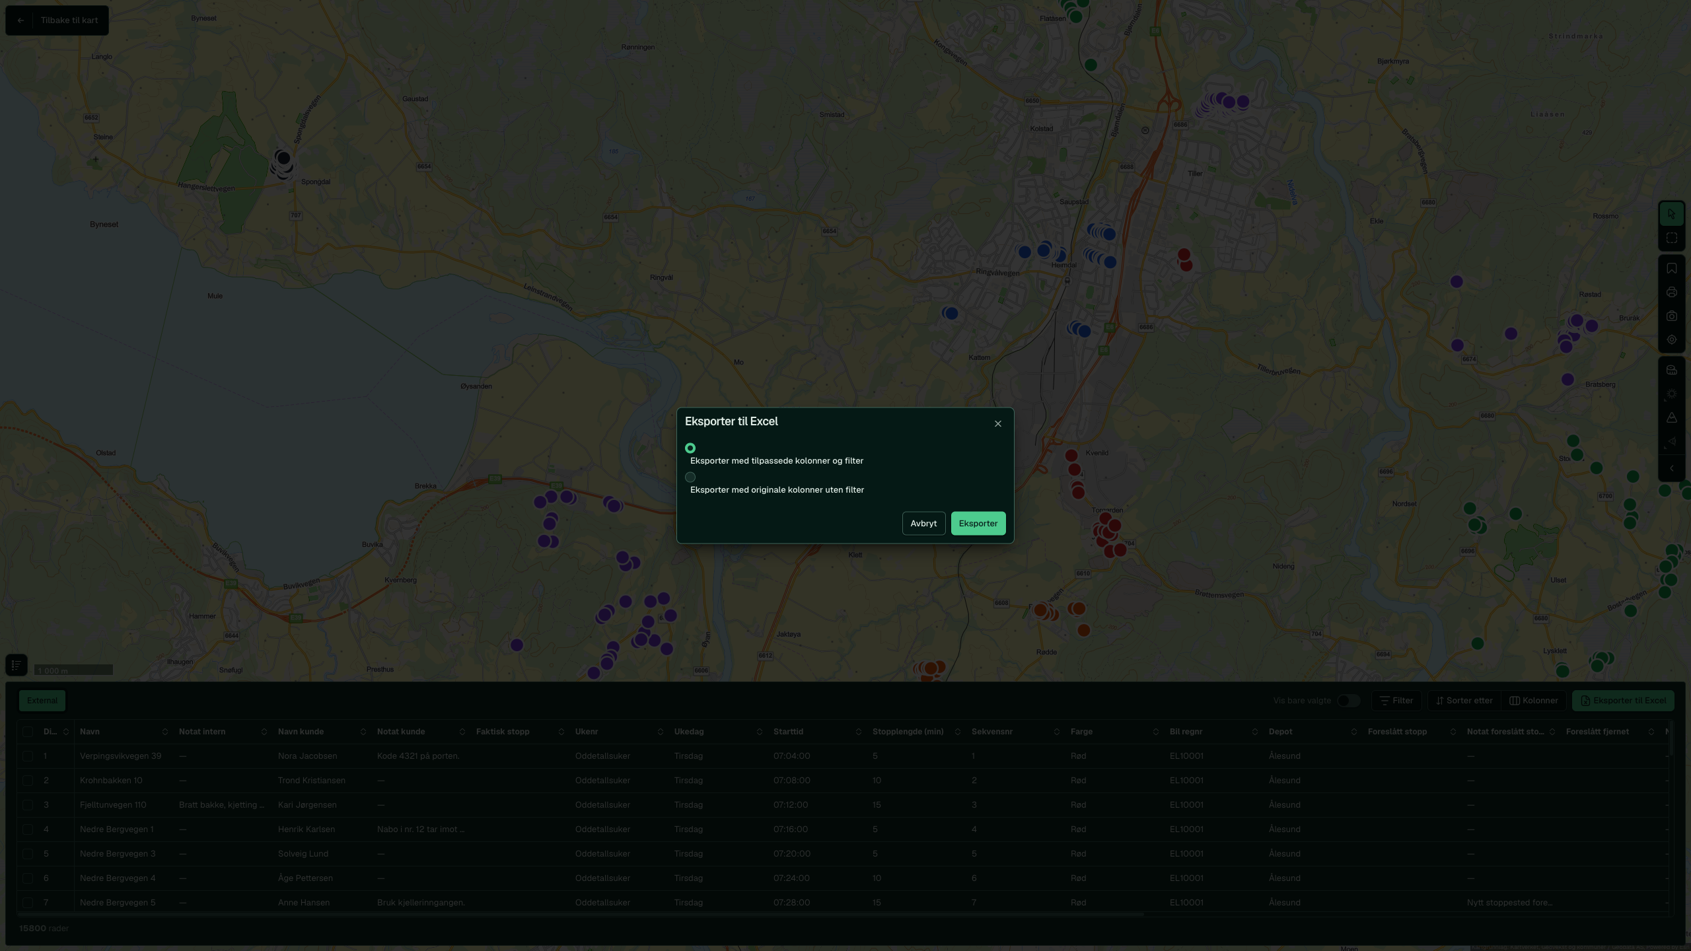Switch to the External tab

[x=42, y=701]
